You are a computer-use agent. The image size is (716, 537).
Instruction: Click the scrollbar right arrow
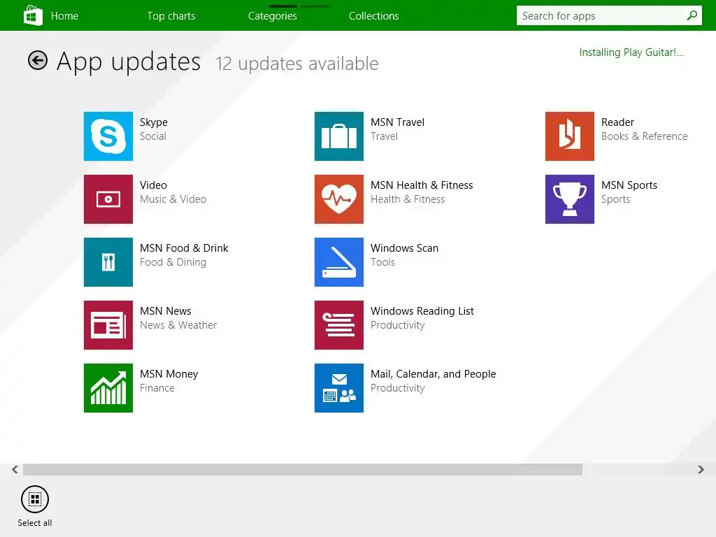pos(701,469)
